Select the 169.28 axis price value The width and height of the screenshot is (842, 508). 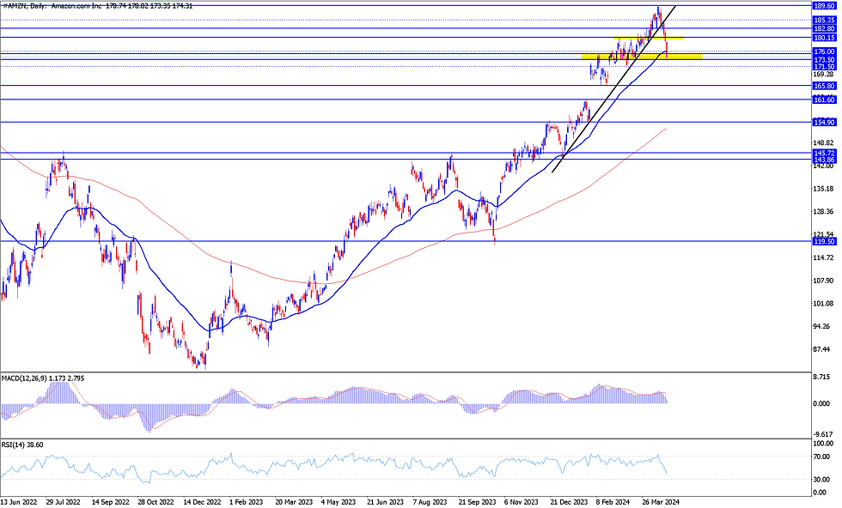(824, 74)
